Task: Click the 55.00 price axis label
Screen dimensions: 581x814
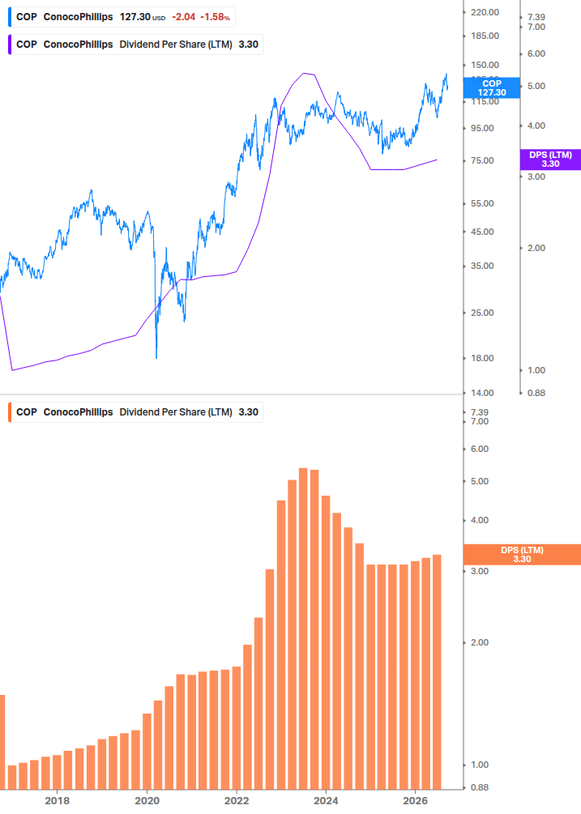Action: coord(482,203)
